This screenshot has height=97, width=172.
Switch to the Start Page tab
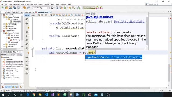coord(28,12)
